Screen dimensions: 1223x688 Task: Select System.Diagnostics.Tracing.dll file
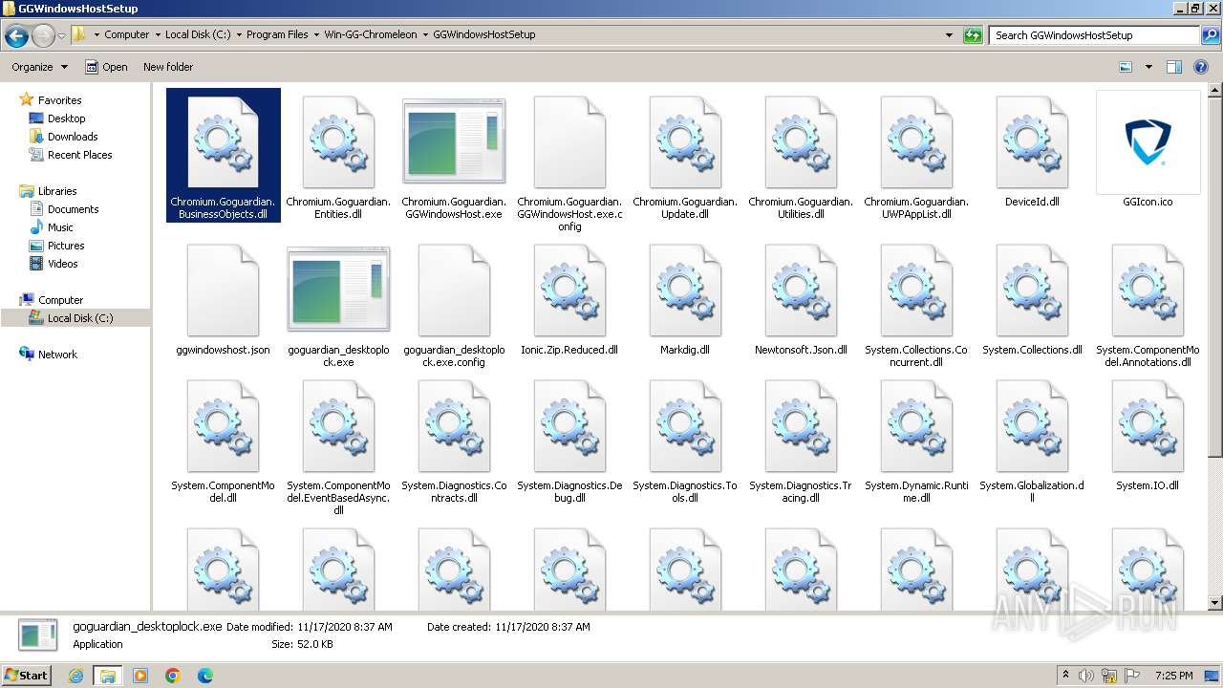801,441
